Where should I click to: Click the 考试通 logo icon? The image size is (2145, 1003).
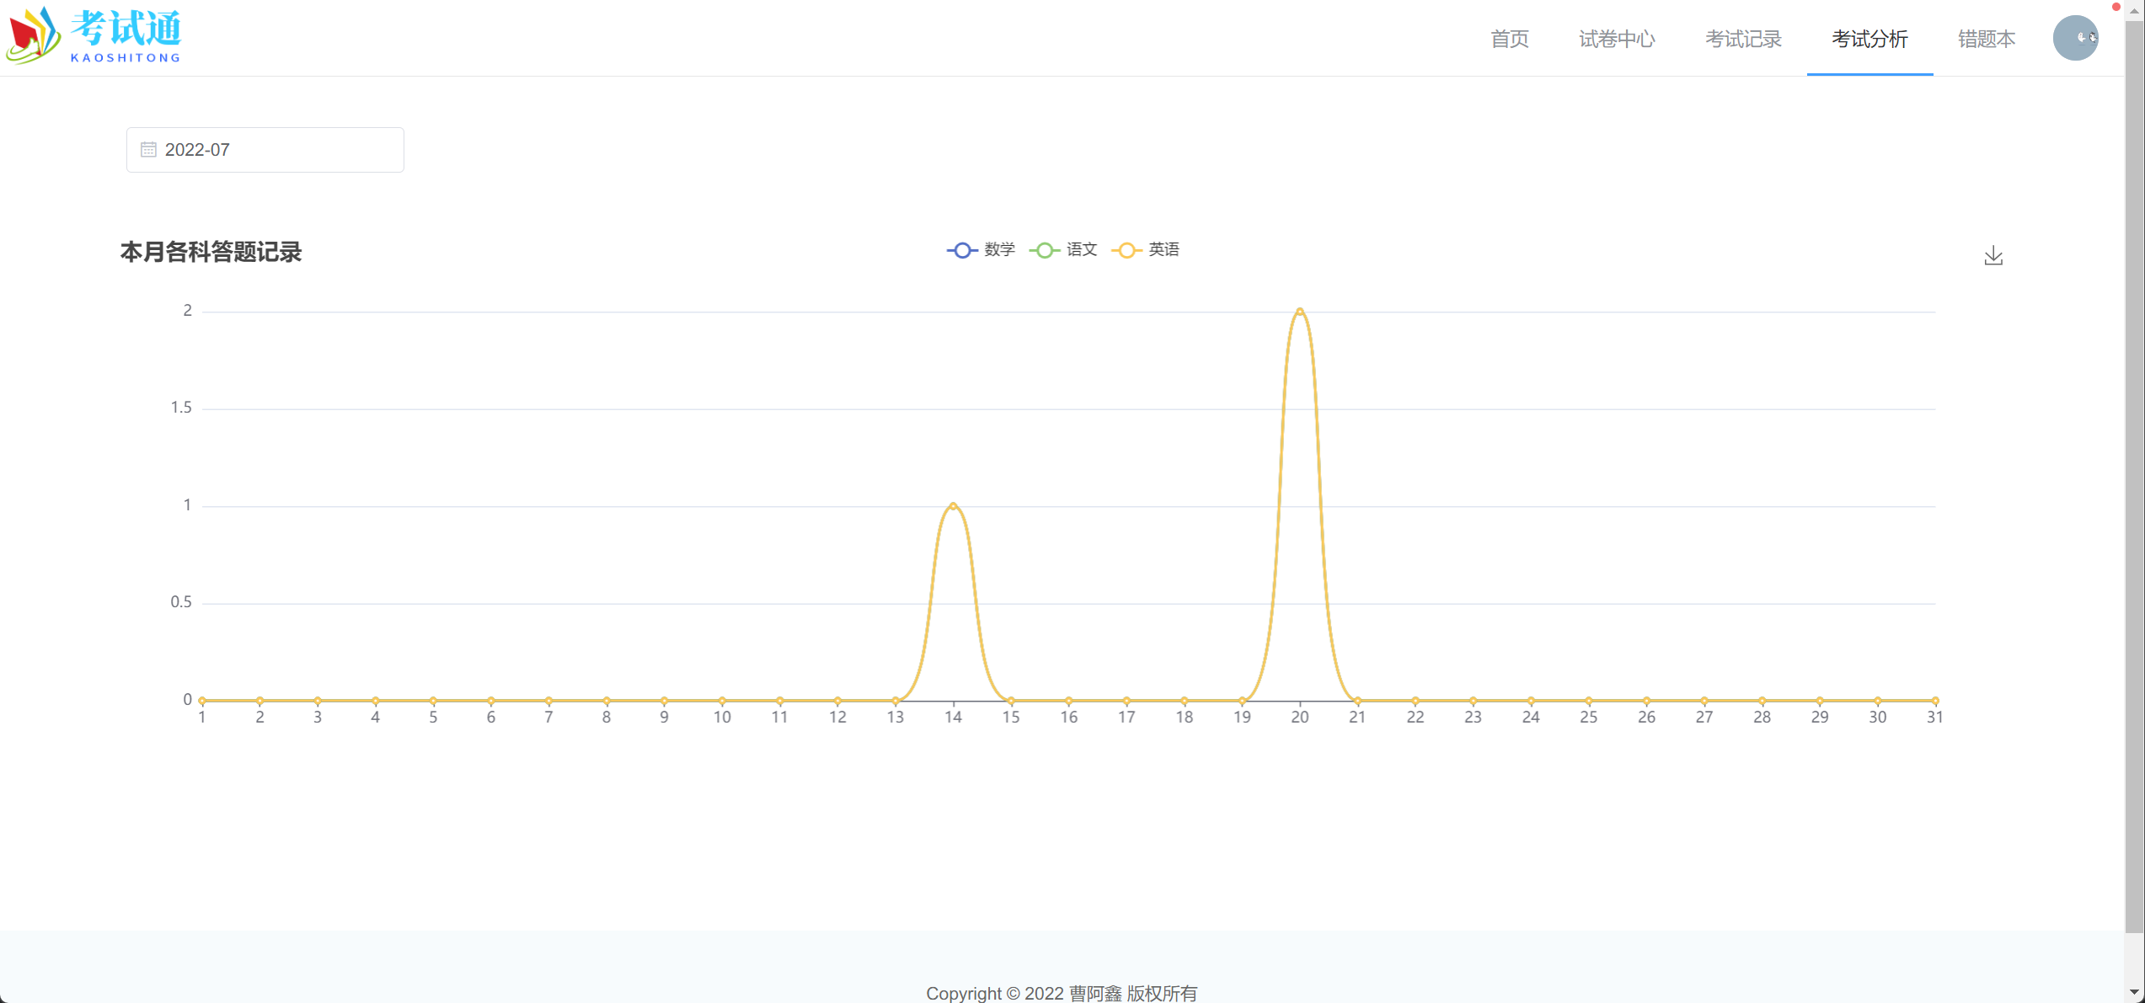34,35
